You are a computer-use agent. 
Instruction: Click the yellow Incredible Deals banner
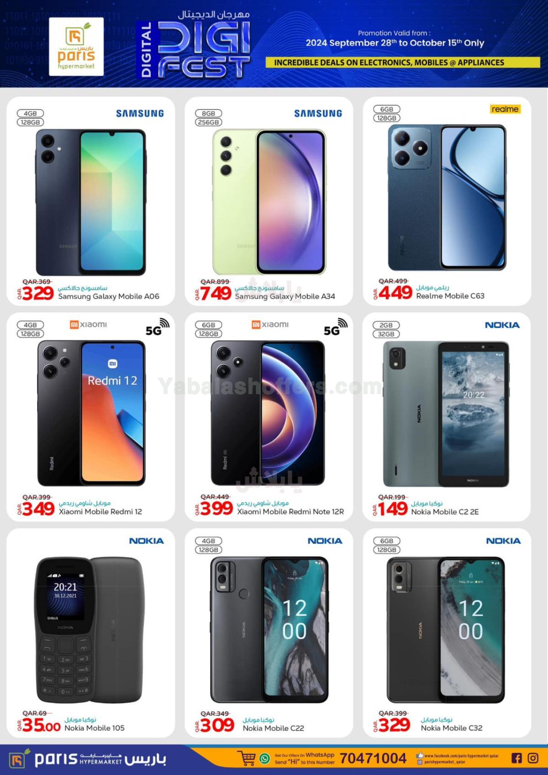coord(403,63)
